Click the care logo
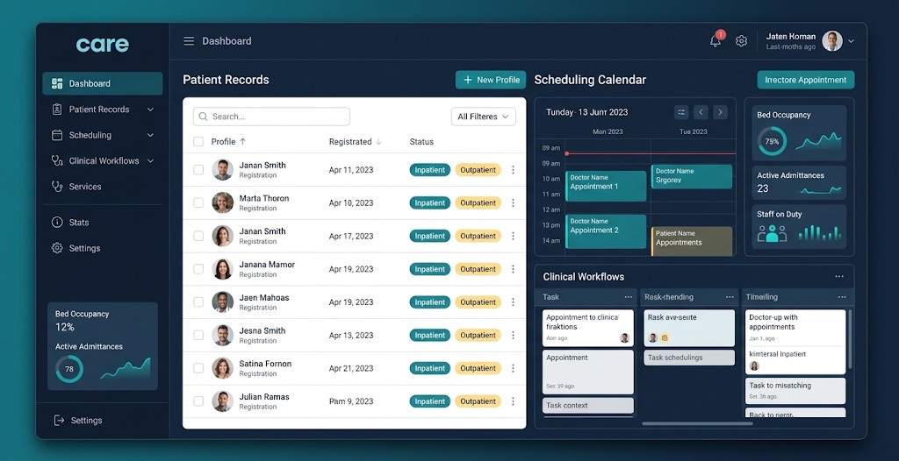Image resolution: width=899 pixels, height=461 pixels. point(103,45)
